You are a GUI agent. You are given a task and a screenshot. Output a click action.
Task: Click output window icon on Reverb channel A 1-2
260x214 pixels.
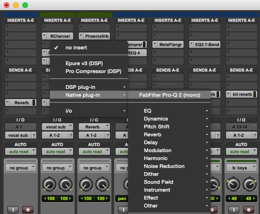[x=108, y=135]
